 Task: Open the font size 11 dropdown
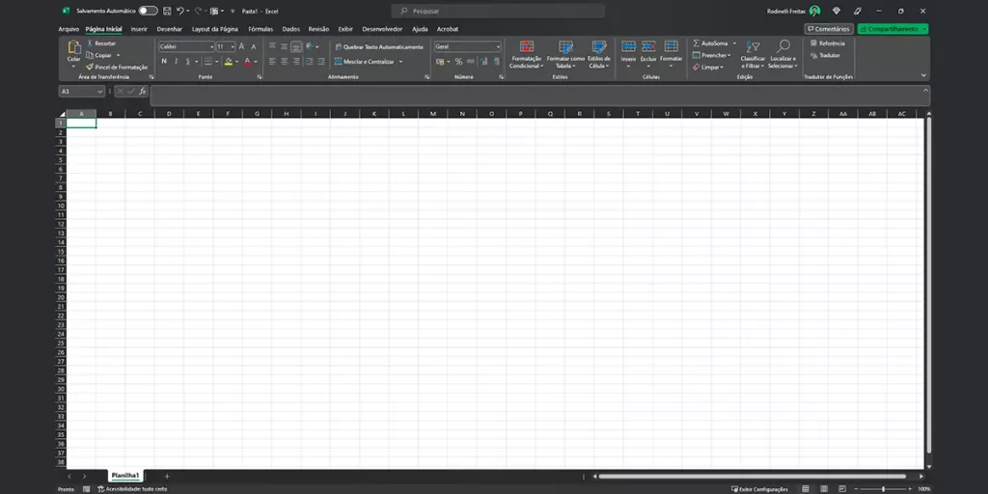click(233, 46)
